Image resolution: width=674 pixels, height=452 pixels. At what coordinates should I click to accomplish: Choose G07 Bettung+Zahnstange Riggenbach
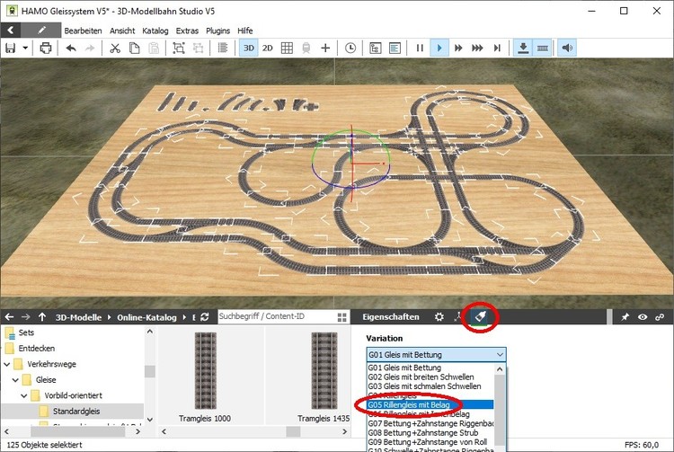click(x=430, y=423)
